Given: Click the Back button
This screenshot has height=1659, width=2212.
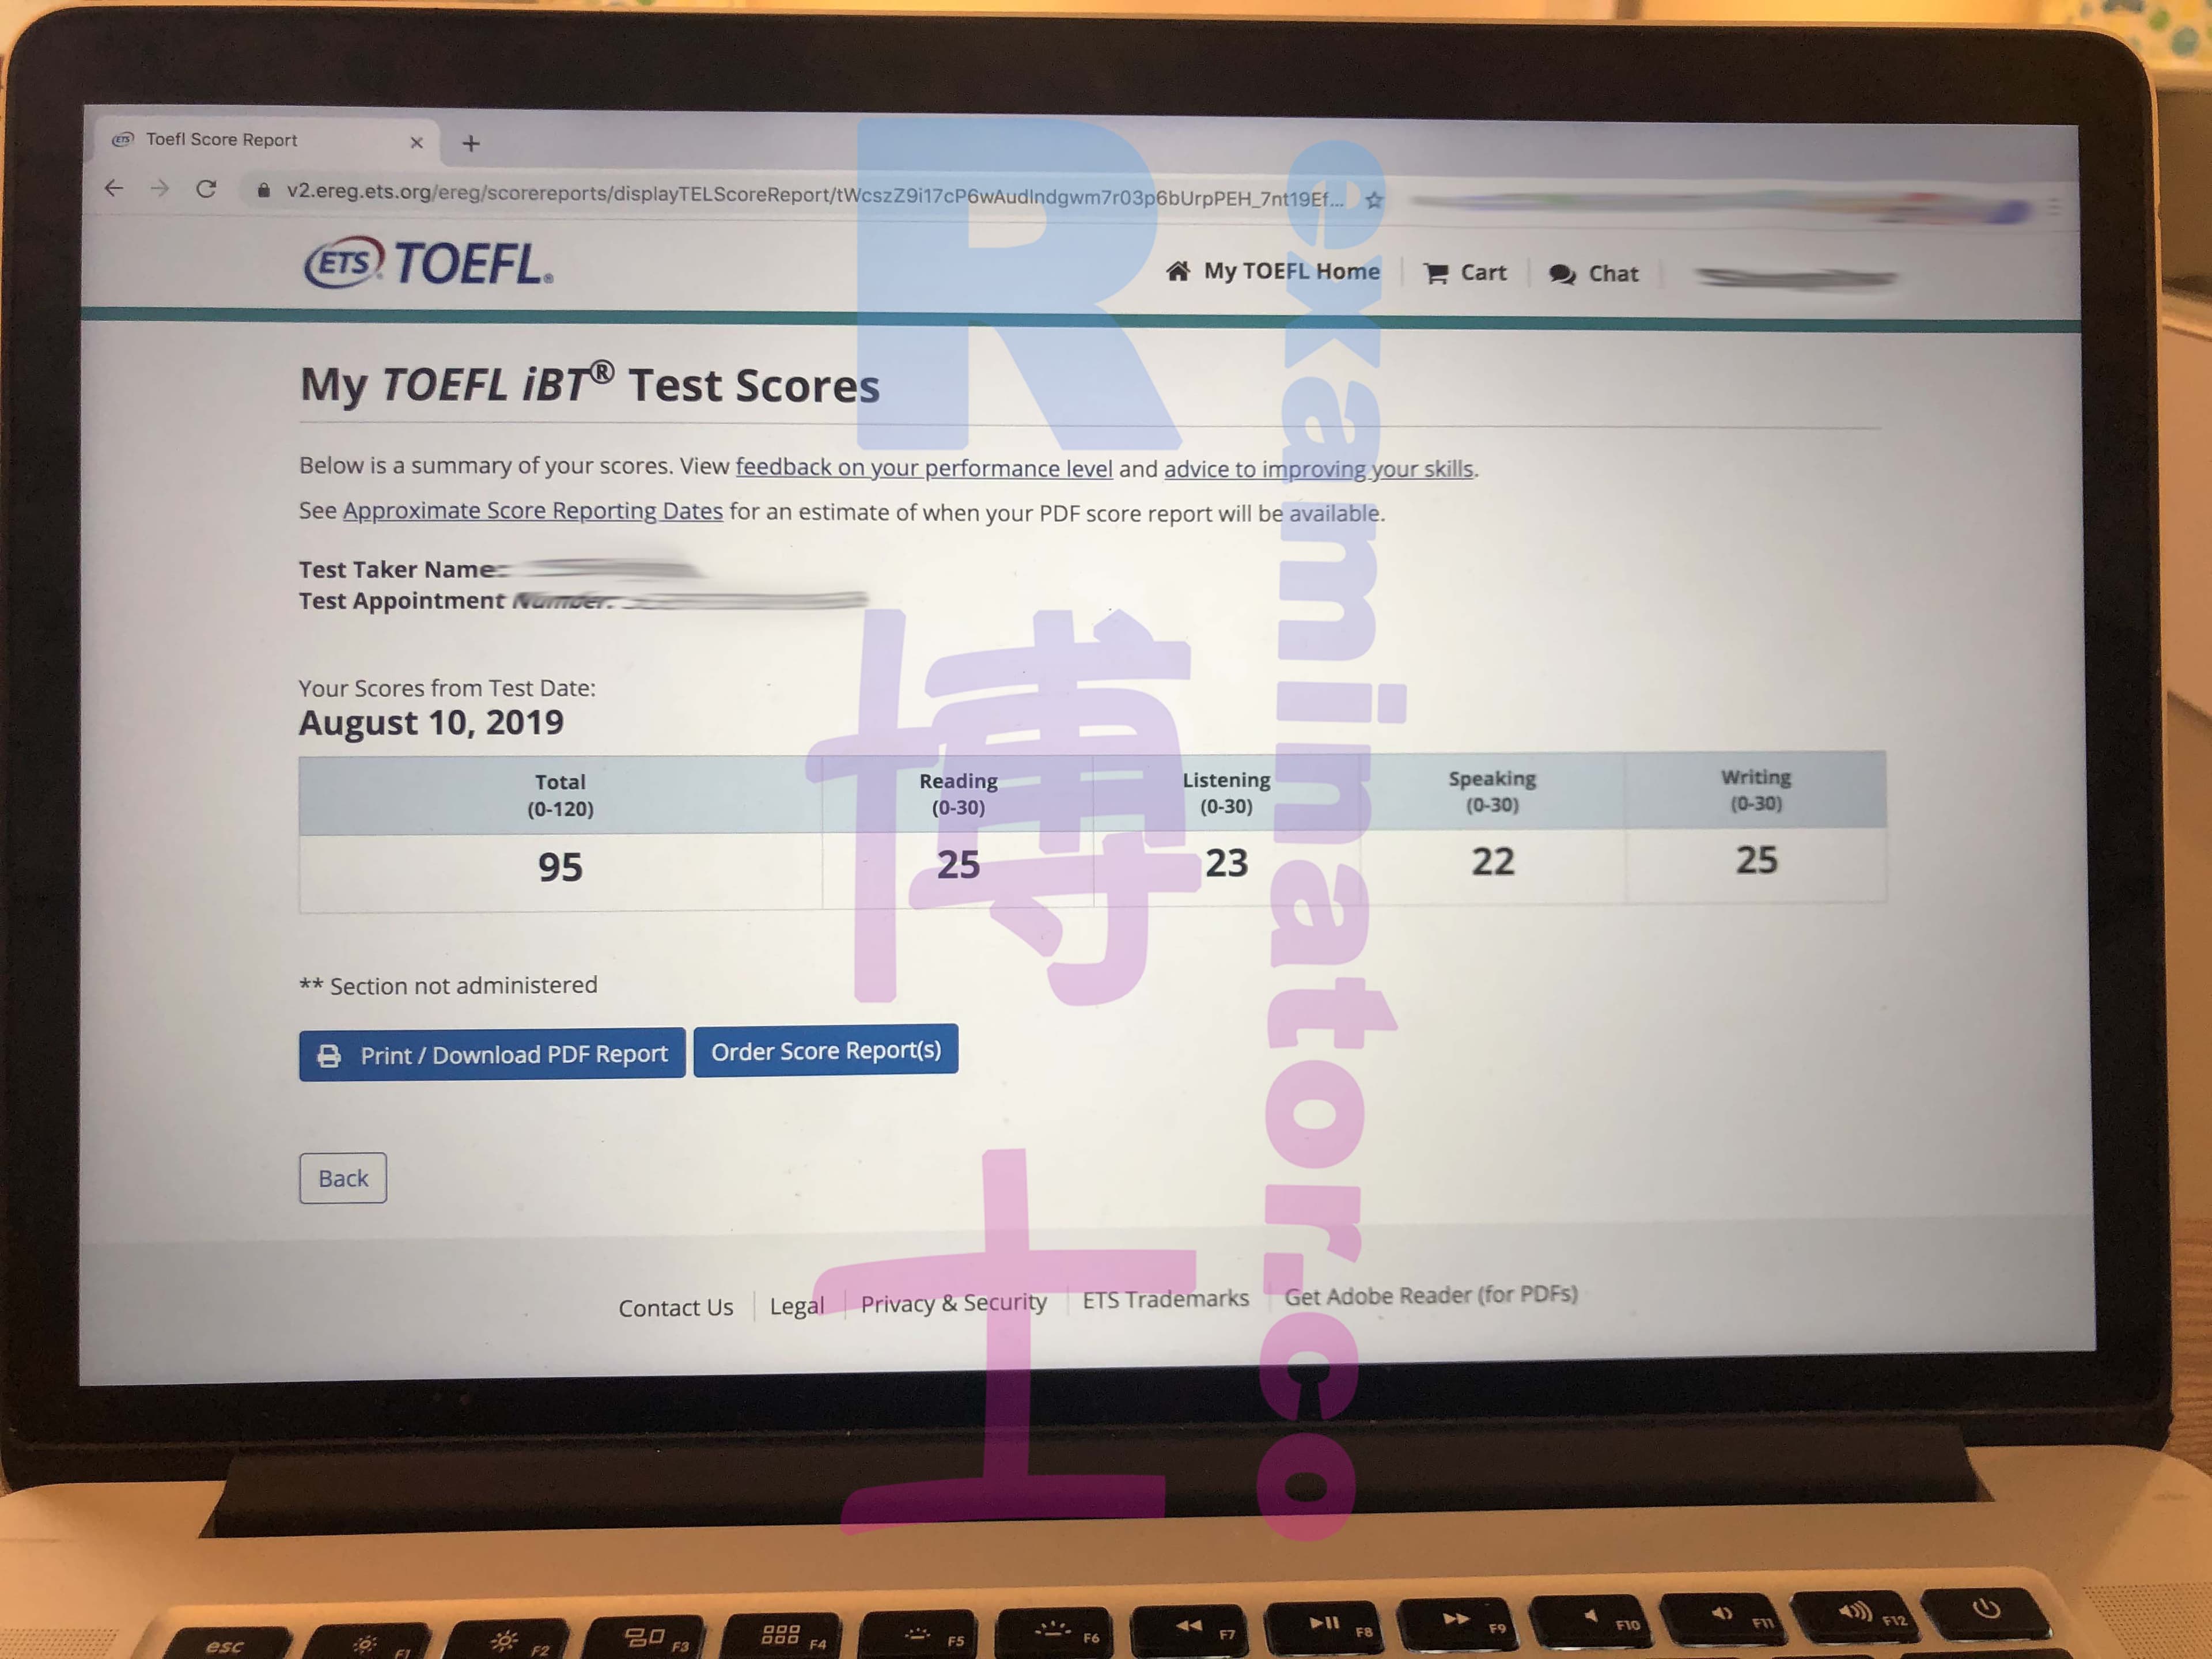Looking at the screenshot, I should [x=343, y=1176].
